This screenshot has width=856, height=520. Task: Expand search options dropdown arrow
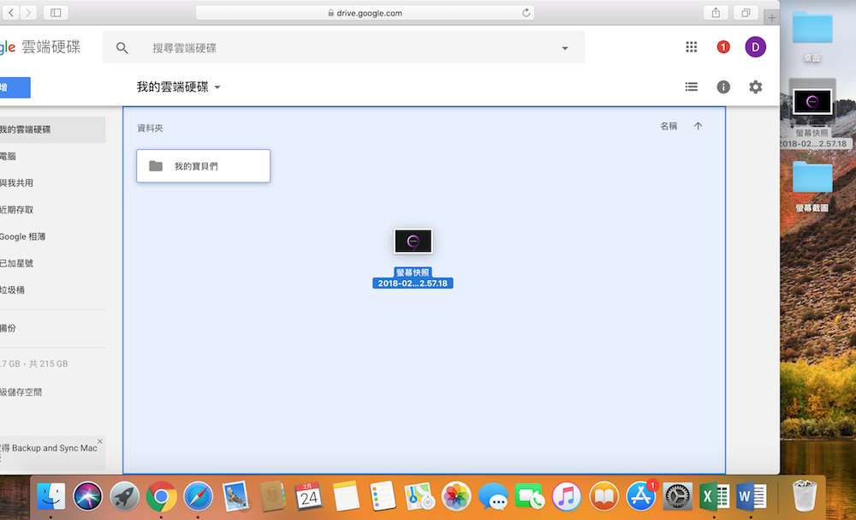pyautogui.click(x=565, y=49)
